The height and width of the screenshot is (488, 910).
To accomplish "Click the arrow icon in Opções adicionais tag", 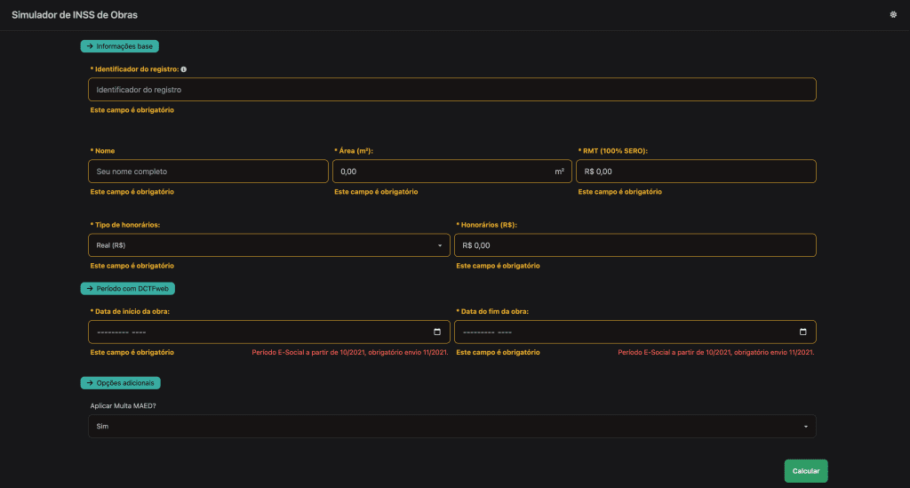I will pyautogui.click(x=90, y=382).
